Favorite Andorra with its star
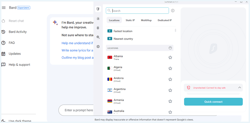Viewport: 250px width, 123px height. [x=170, y=79]
